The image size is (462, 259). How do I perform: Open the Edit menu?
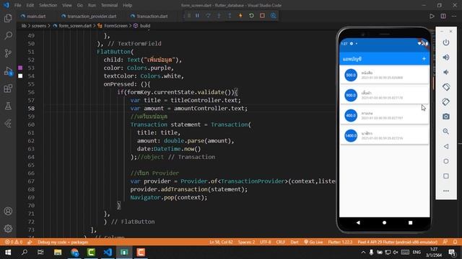pyautogui.click(x=30, y=5)
